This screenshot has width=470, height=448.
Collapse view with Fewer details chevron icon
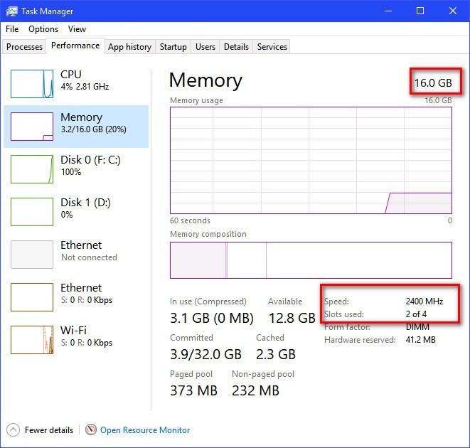click(x=13, y=430)
